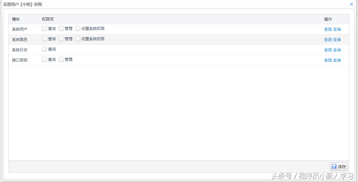Screen dimensions: 358x182
Task: Click 全选 in the 系统用户 row
Action: [328, 29]
